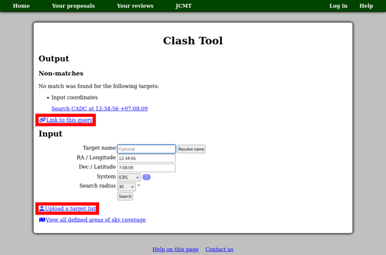The height and width of the screenshot is (255, 386).
Task: Click the Resolve name button
Action: click(191, 149)
